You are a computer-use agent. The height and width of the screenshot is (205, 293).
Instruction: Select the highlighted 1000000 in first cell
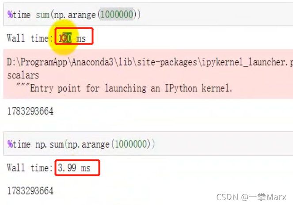click(117, 15)
